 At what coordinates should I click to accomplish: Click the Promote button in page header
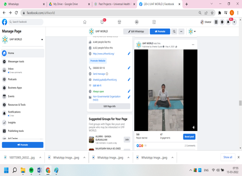(x=160, y=31)
